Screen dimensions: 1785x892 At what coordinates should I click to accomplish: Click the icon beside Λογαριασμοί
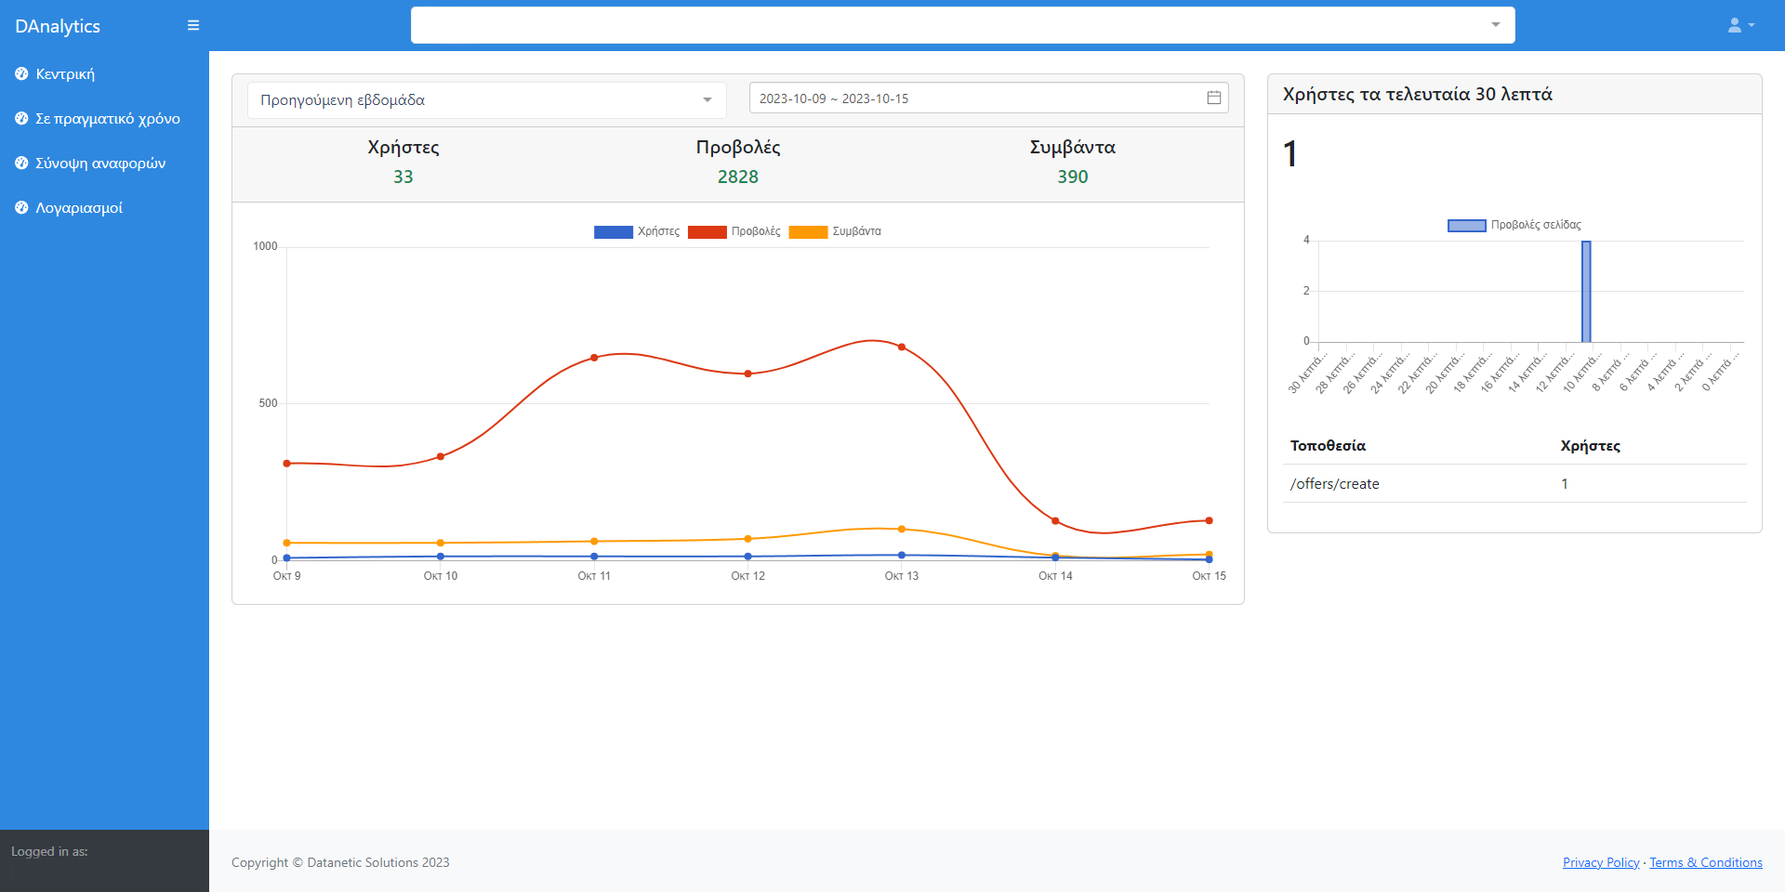point(21,207)
